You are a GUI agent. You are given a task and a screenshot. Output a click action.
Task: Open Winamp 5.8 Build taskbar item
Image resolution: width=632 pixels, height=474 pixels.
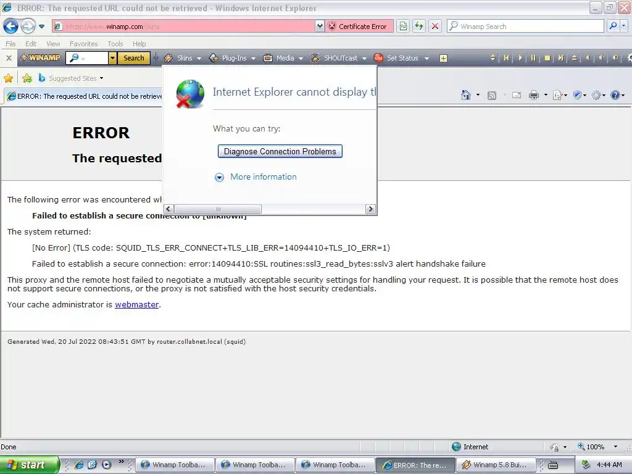pos(496,465)
